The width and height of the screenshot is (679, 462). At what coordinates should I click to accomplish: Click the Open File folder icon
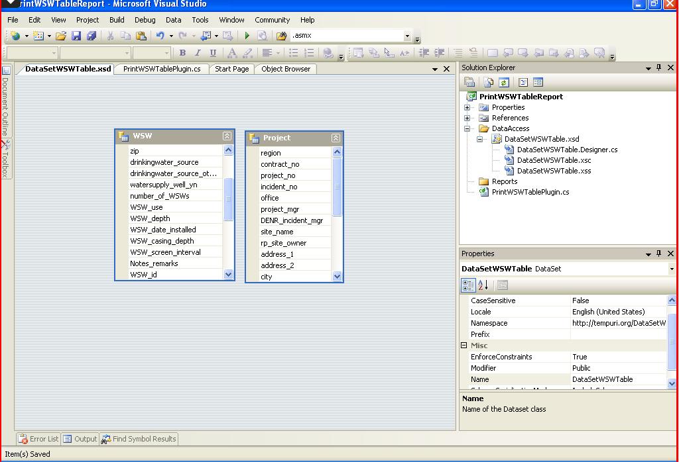61,36
